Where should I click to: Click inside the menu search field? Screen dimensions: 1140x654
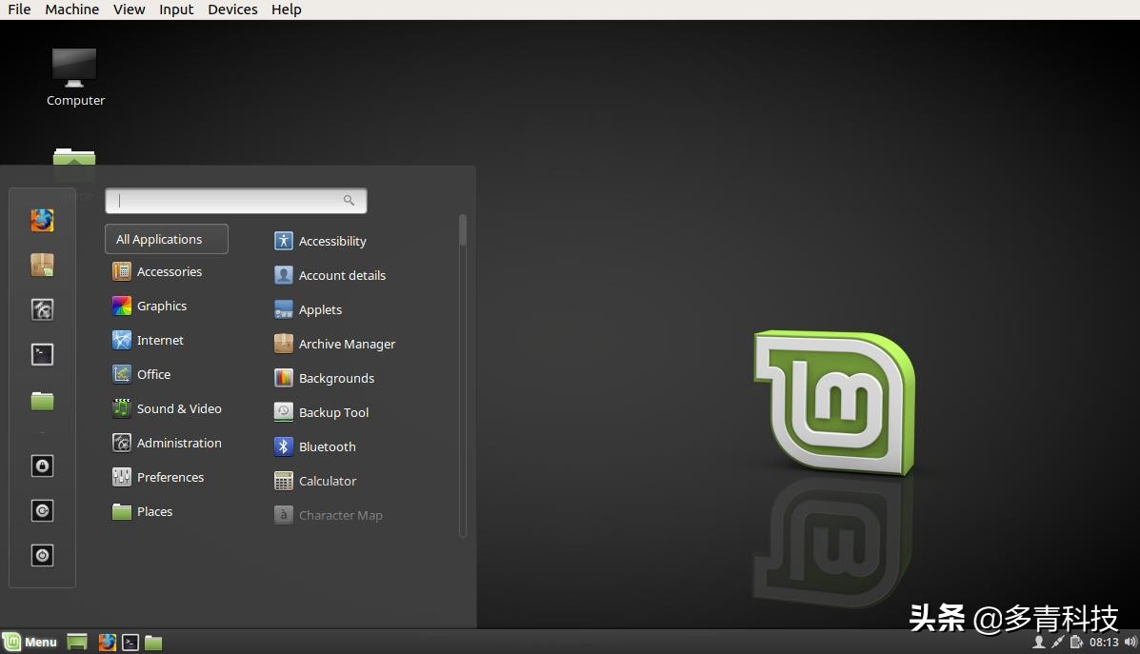[229, 200]
